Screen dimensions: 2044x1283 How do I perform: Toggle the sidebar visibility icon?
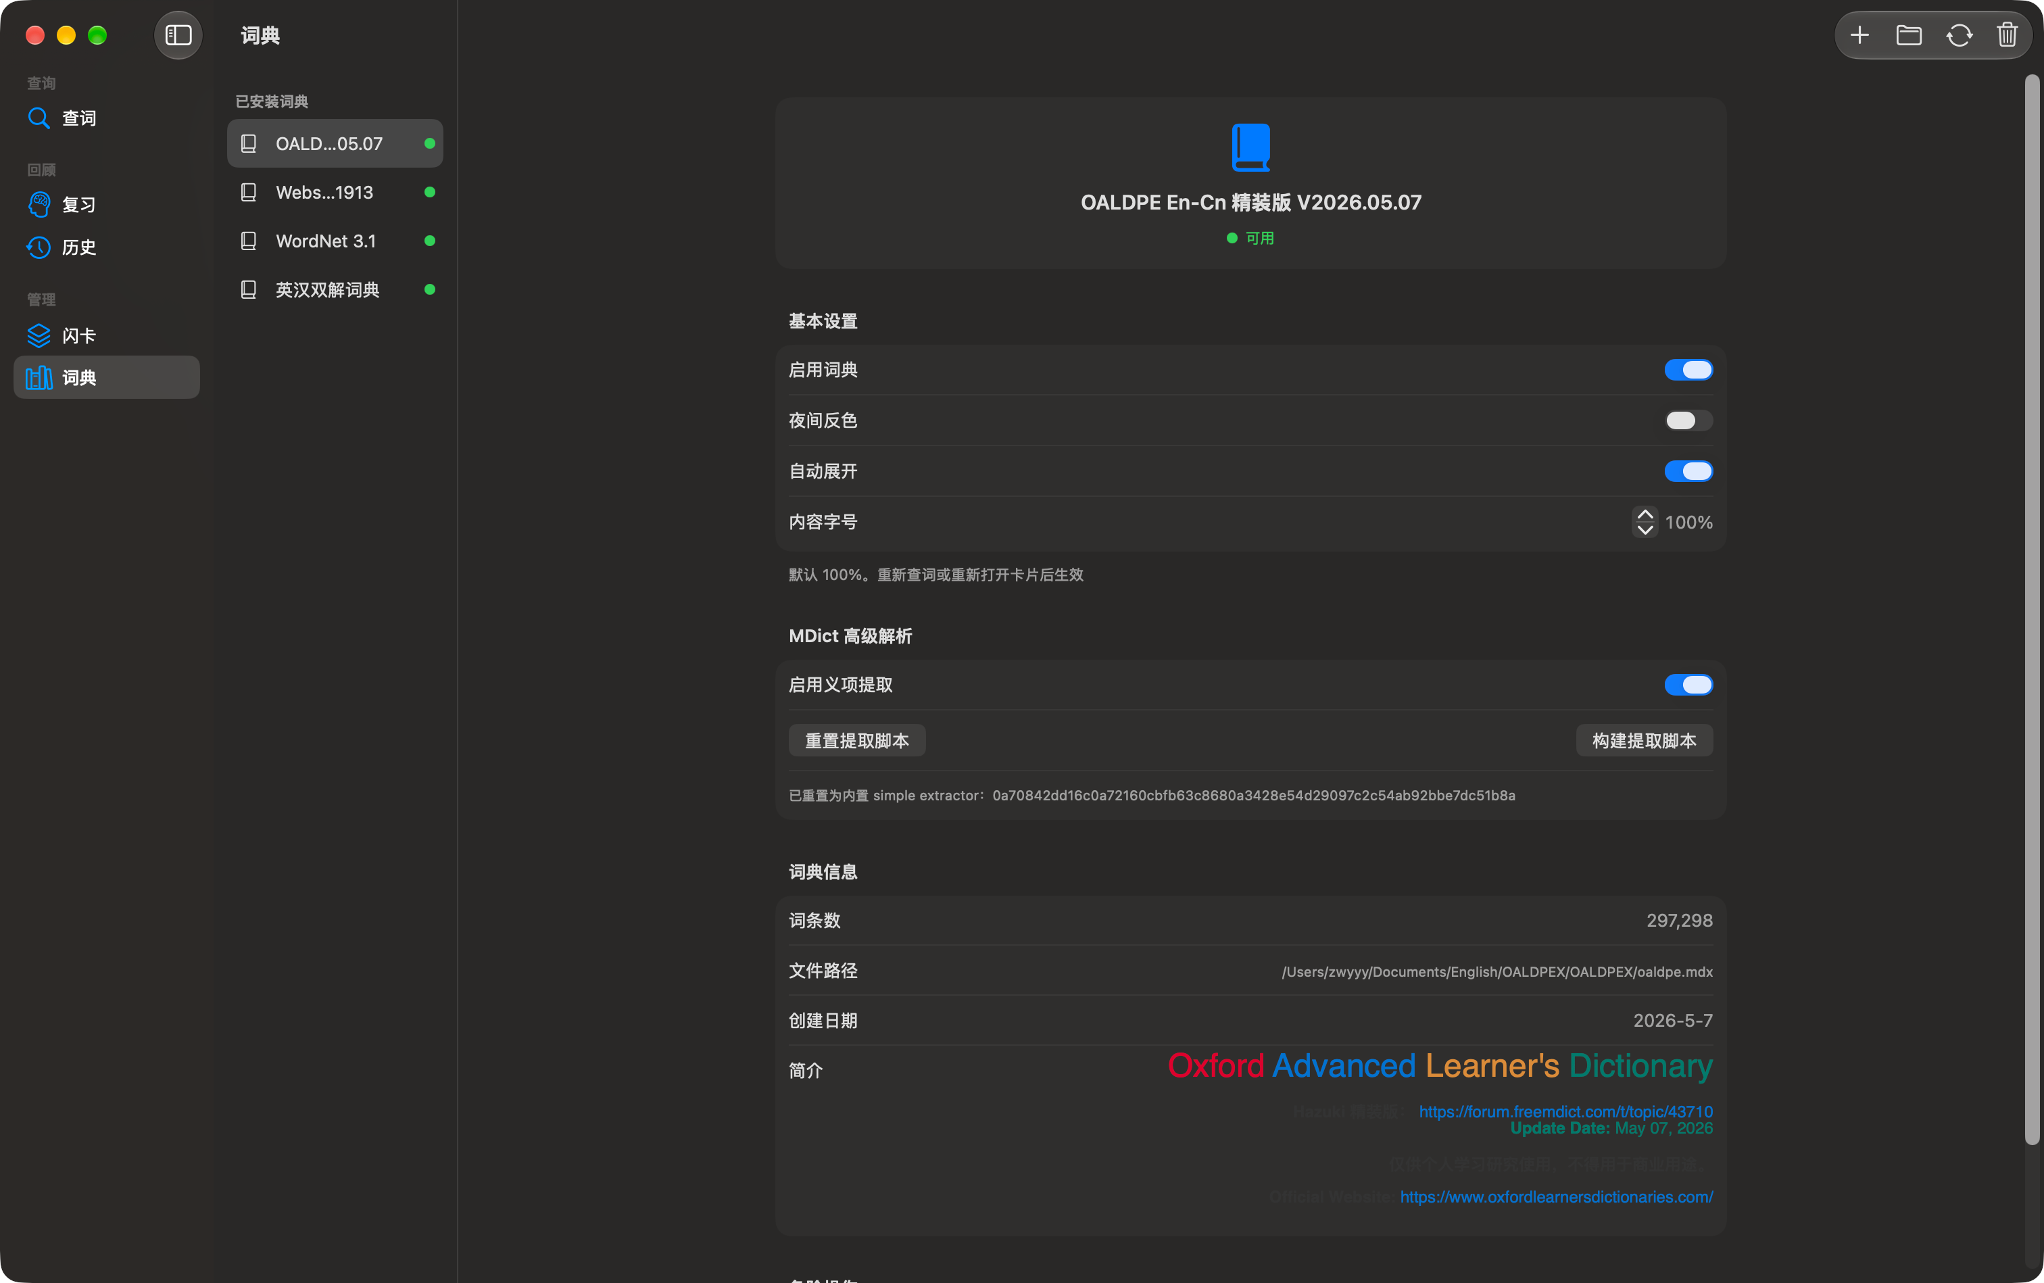178,34
